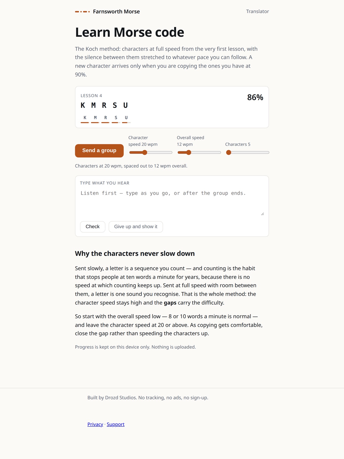Image resolution: width=344 pixels, height=459 pixels.
Task: Click the textarea resize grip handle
Action: pos(262,214)
